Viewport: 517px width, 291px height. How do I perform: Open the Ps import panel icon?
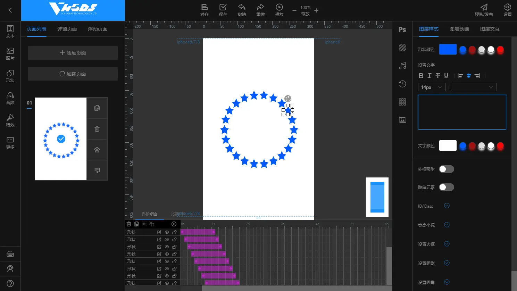(402, 30)
